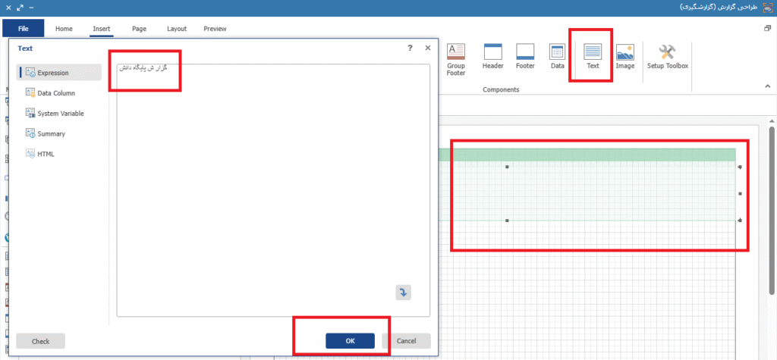Insert an Image component
Screen dimensions: 777x360
tap(625, 56)
